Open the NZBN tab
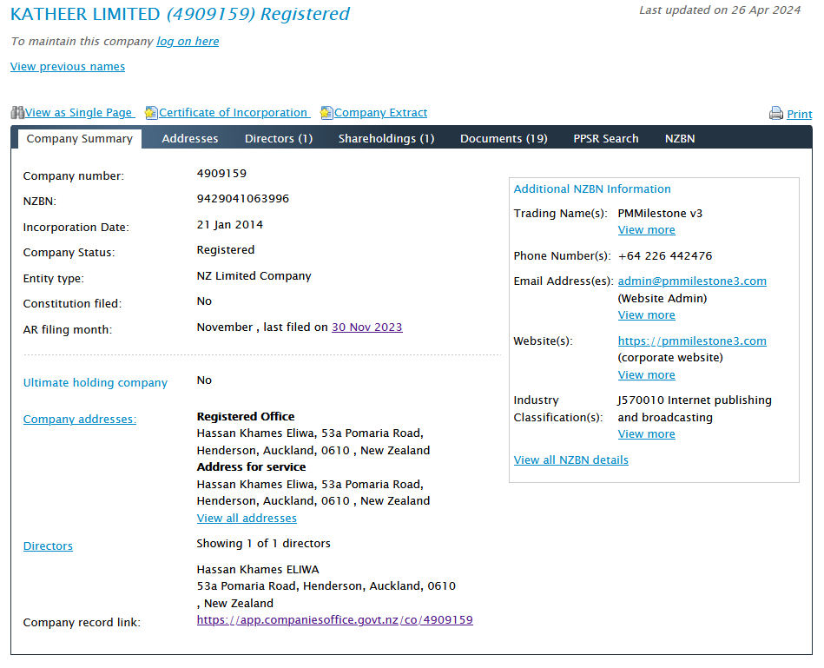824x668 pixels. pyautogui.click(x=679, y=138)
